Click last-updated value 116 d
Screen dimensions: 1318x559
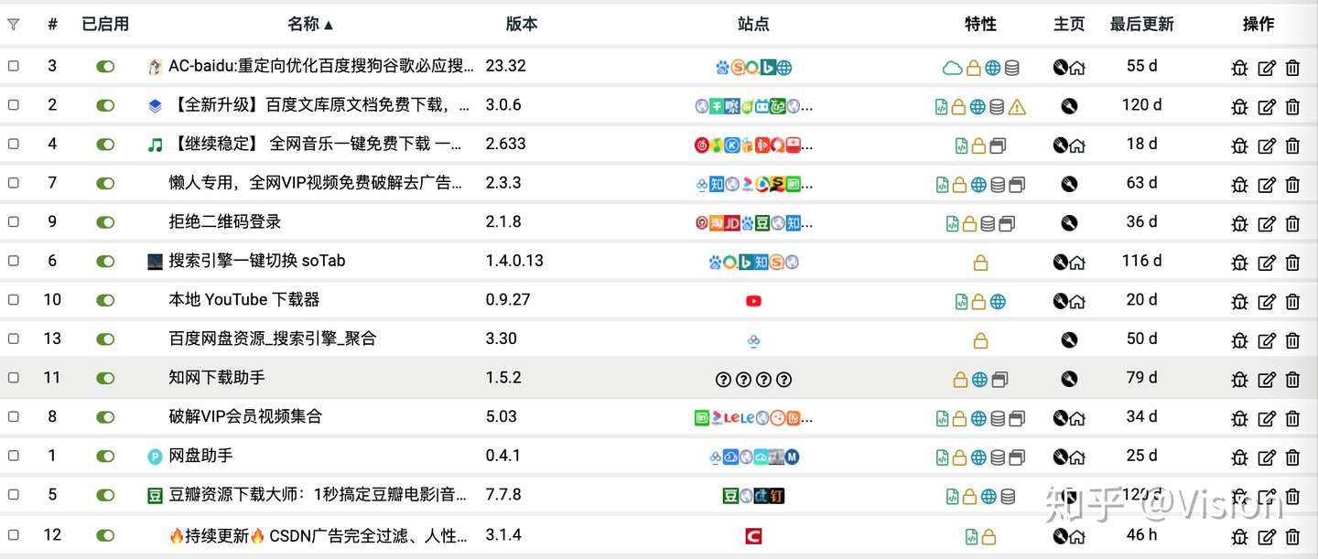(x=1142, y=261)
